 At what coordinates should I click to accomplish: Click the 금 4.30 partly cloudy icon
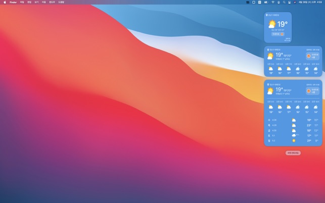click(x=294, y=130)
